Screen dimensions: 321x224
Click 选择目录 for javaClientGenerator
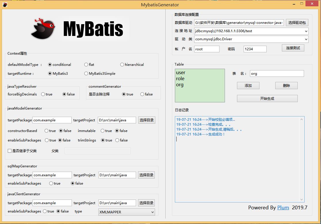coord(146,203)
